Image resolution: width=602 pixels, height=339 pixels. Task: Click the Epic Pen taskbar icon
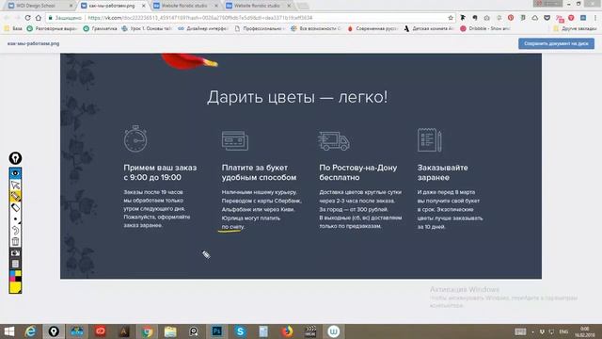tap(54, 331)
